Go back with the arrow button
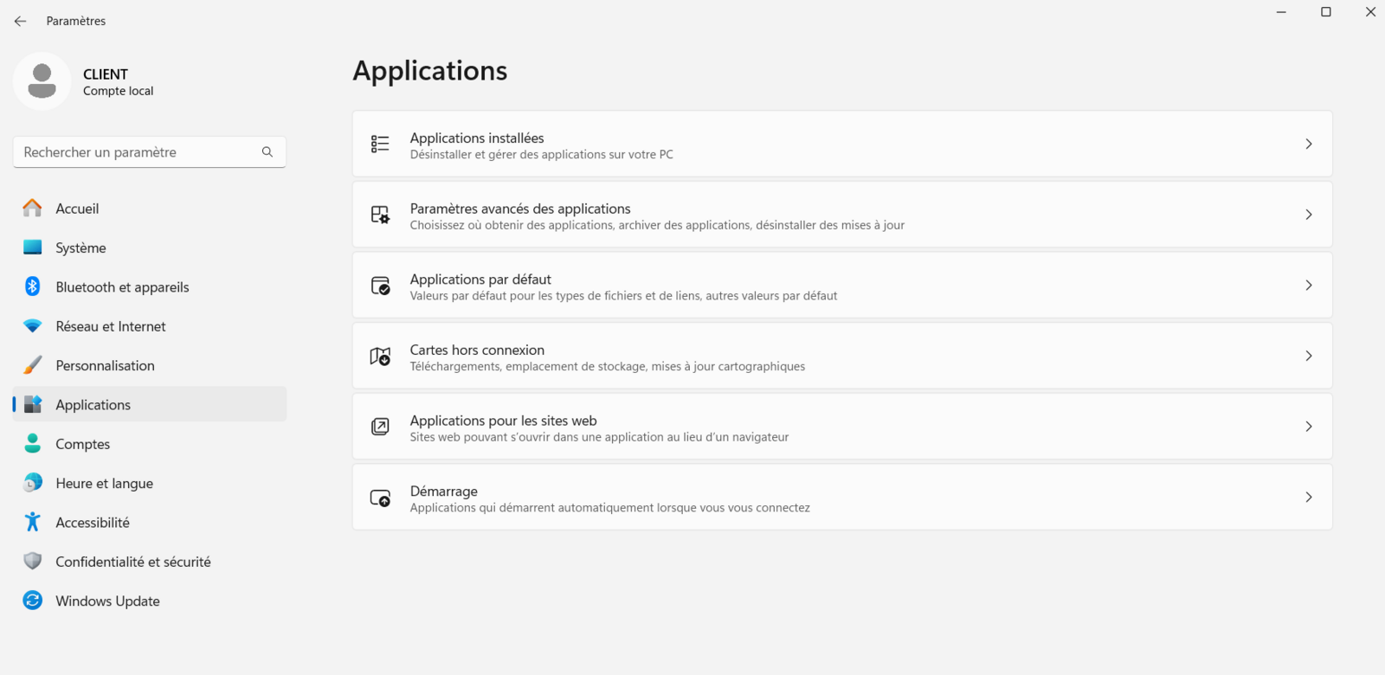1385x675 pixels. tap(21, 21)
